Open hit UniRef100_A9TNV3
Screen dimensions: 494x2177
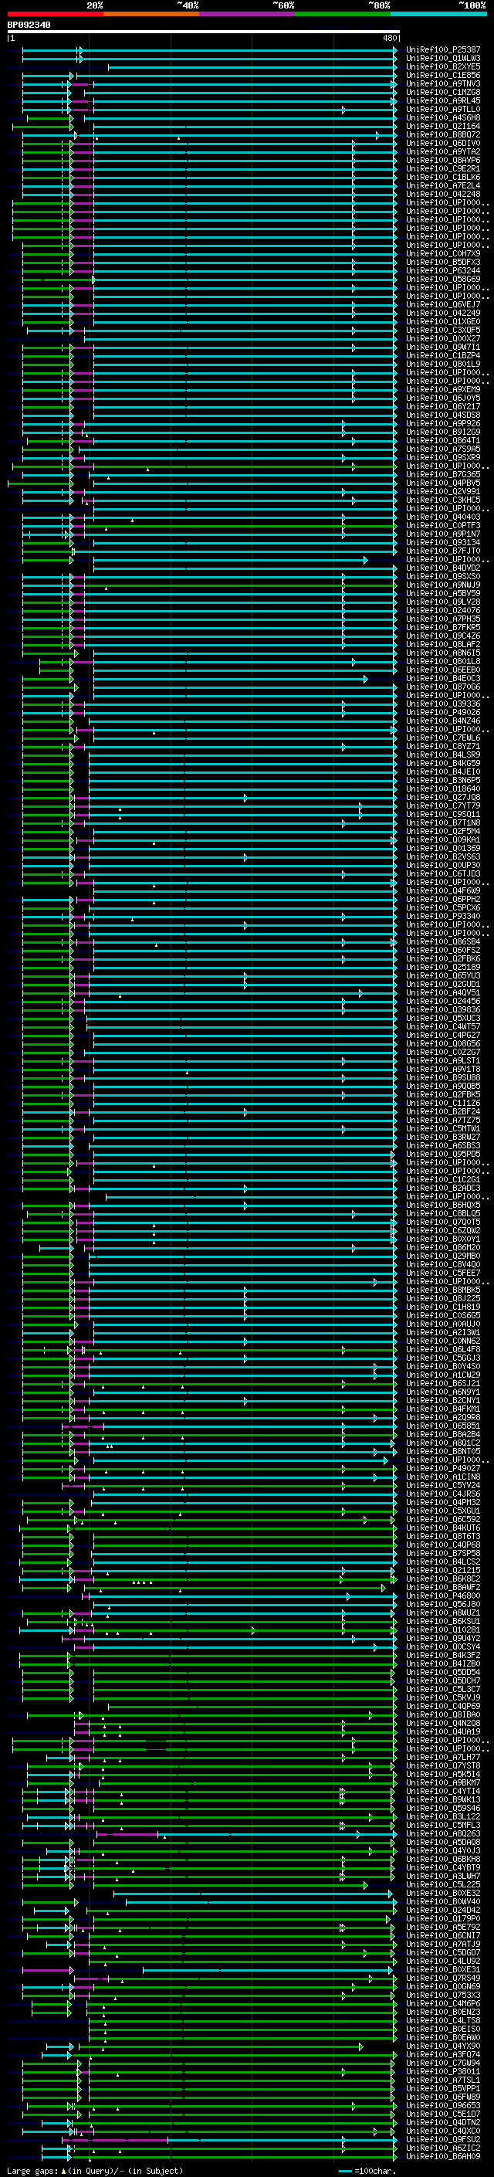click(442, 83)
